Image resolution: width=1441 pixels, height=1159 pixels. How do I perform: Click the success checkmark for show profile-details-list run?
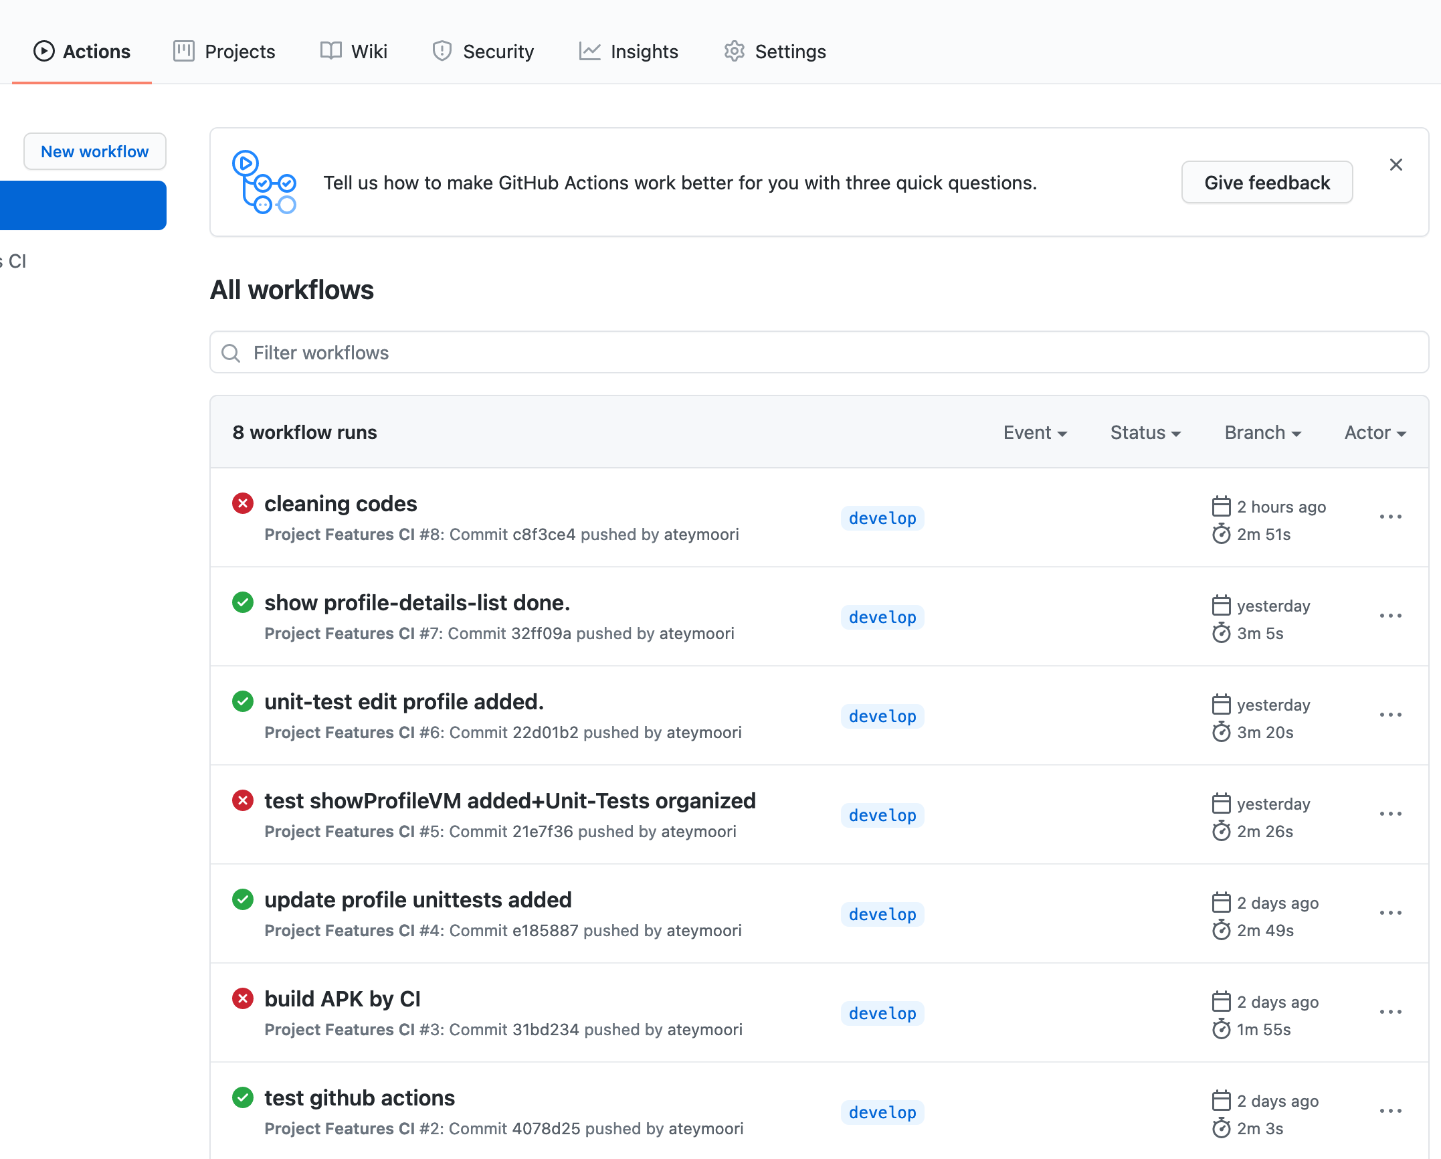click(243, 602)
